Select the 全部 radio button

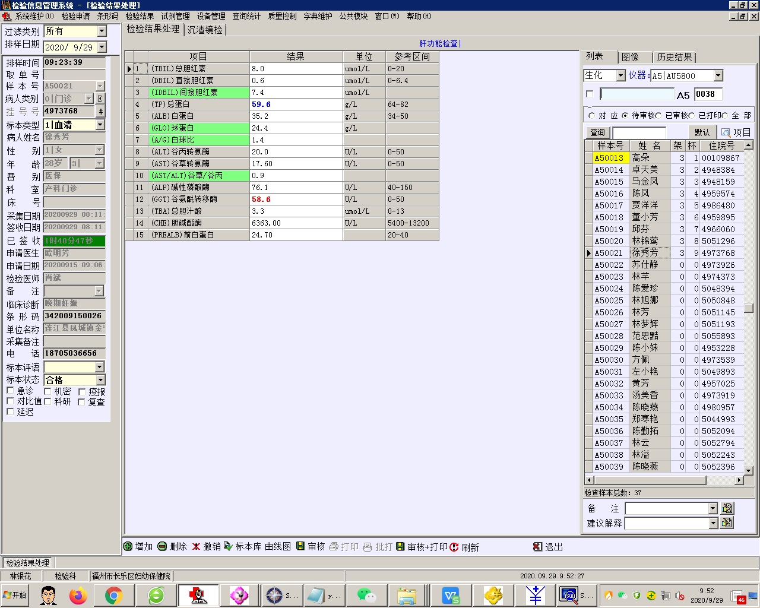[x=725, y=115]
